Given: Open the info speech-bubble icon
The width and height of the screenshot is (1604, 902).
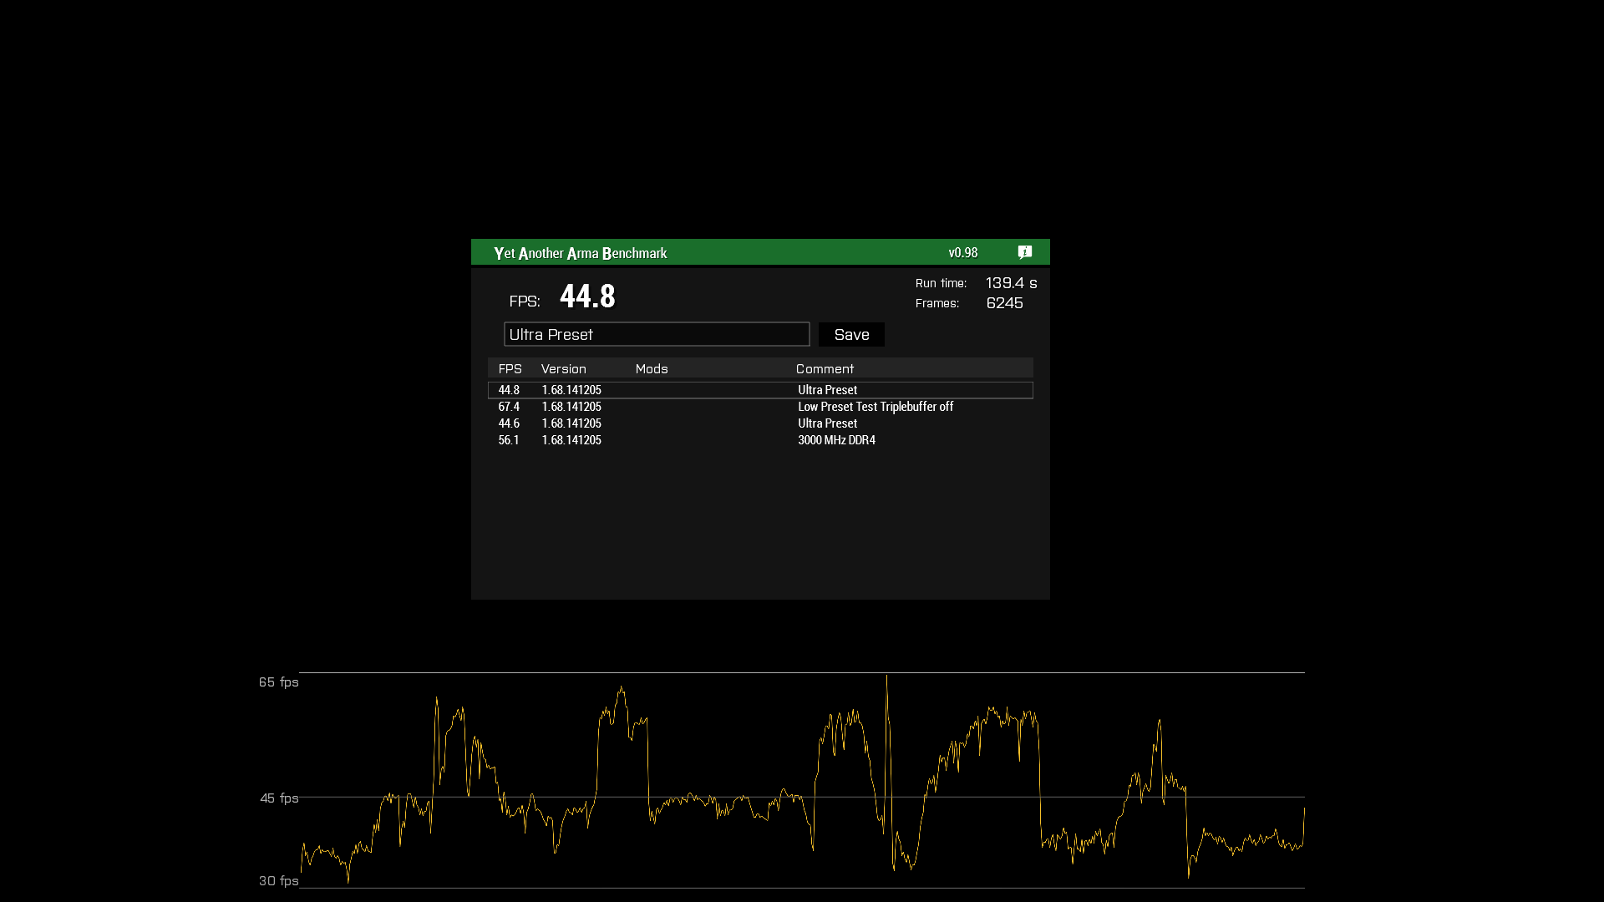Looking at the screenshot, I should pos(1025,252).
